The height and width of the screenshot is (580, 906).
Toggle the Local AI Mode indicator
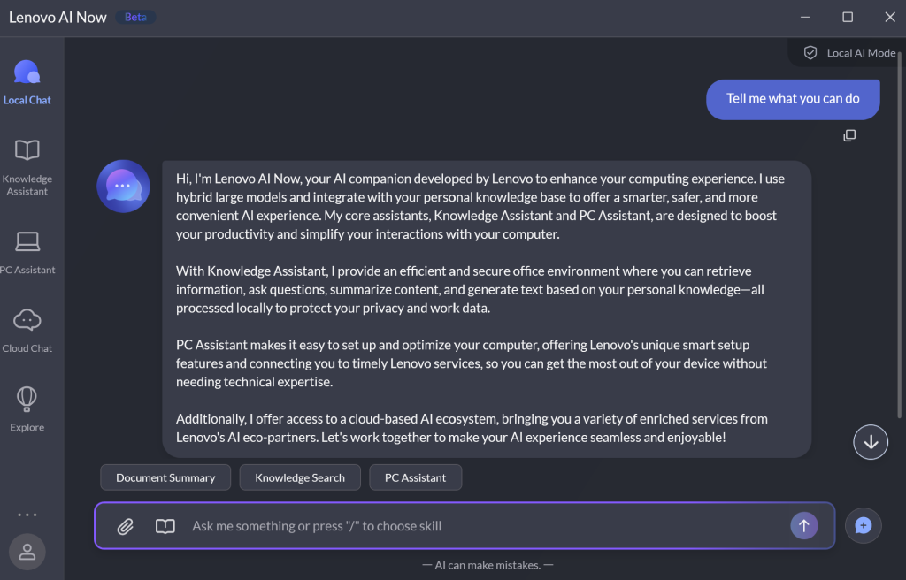(848, 53)
